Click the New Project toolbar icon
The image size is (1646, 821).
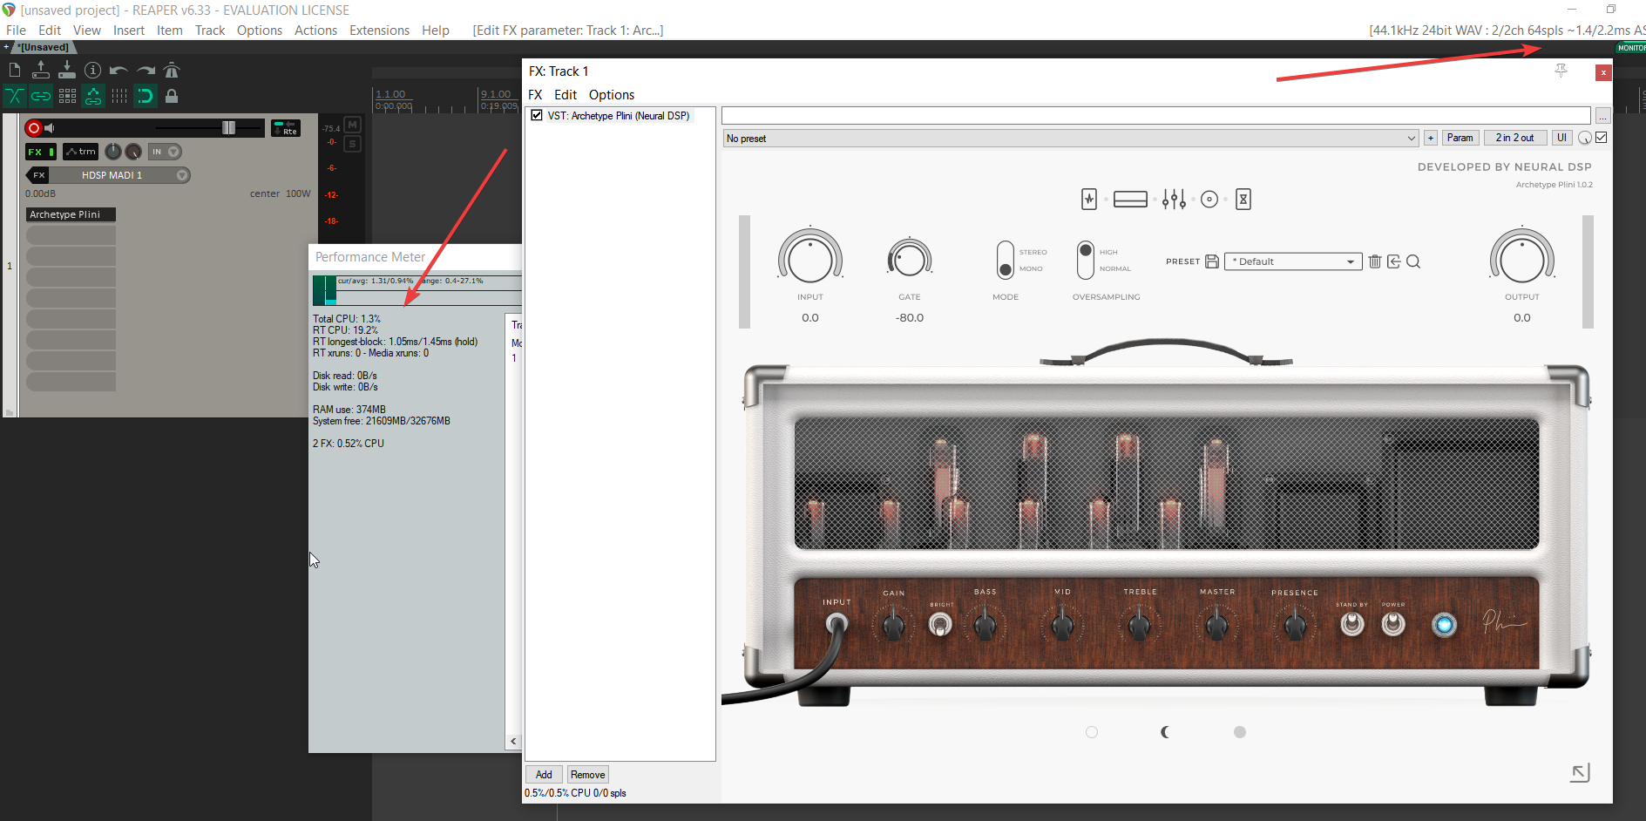click(x=15, y=70)
